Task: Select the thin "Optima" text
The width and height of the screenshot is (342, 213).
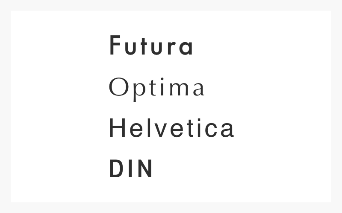Action: [156, 88]
